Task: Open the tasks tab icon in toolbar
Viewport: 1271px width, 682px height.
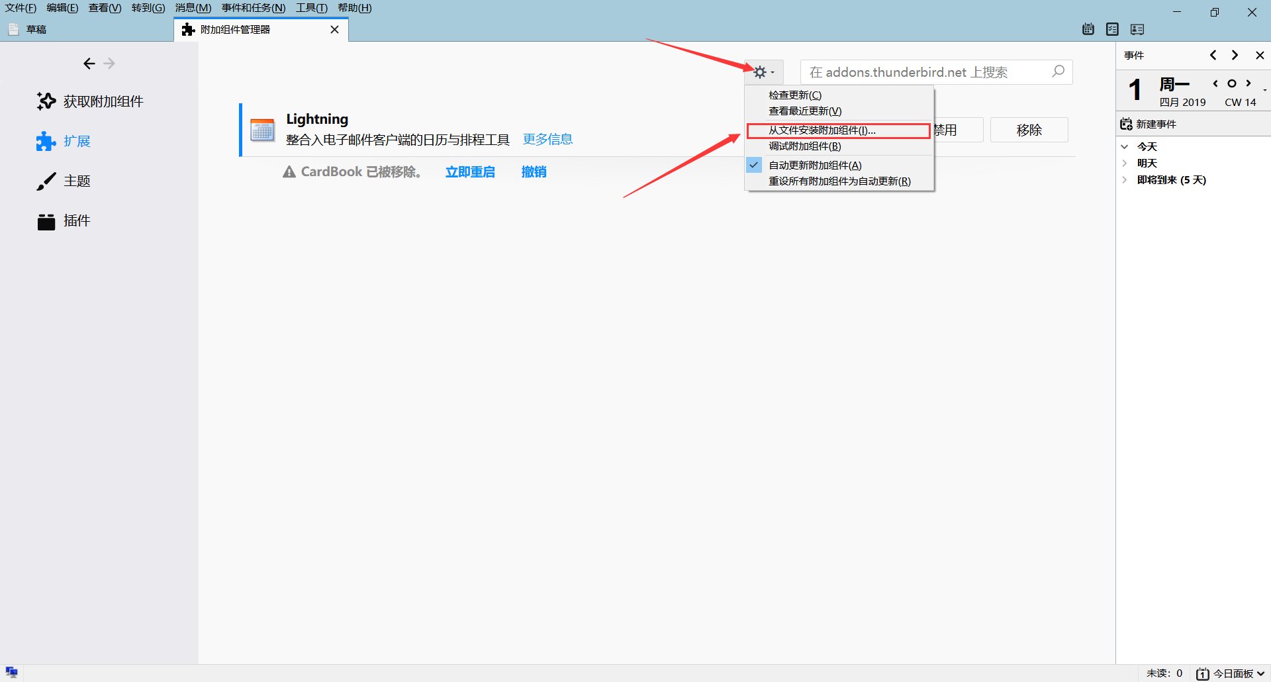Action: pyautogui.click(x=1112, y=29)
